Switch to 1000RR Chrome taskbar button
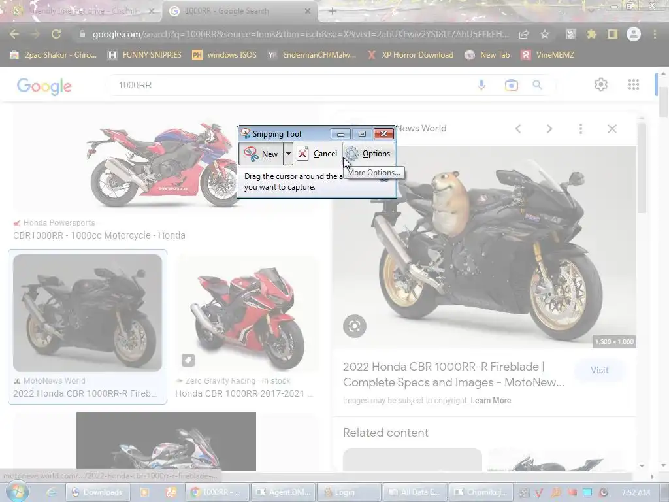This screenshot has height=502, width=669. (x=217, y=492)
